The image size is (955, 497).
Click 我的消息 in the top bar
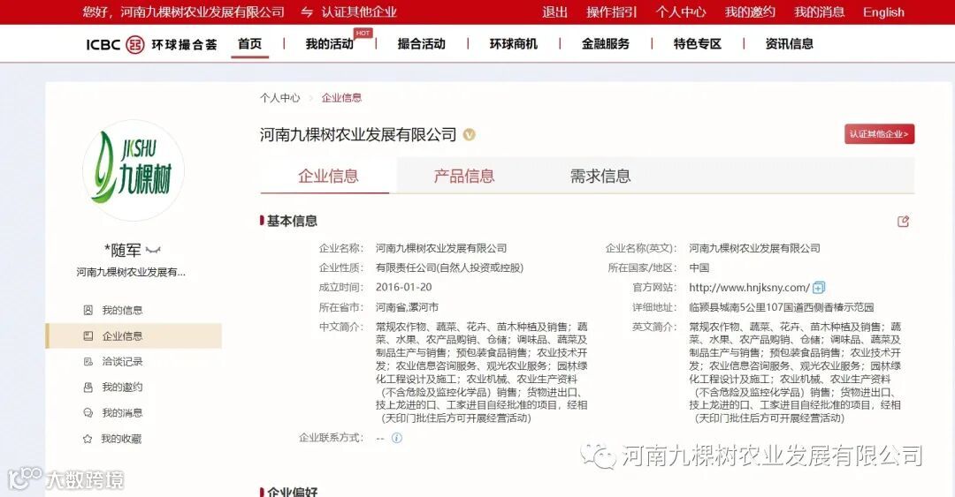tap(819, 12)
